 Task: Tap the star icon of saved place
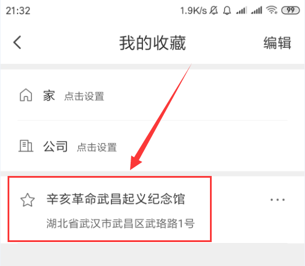(27, 200)
